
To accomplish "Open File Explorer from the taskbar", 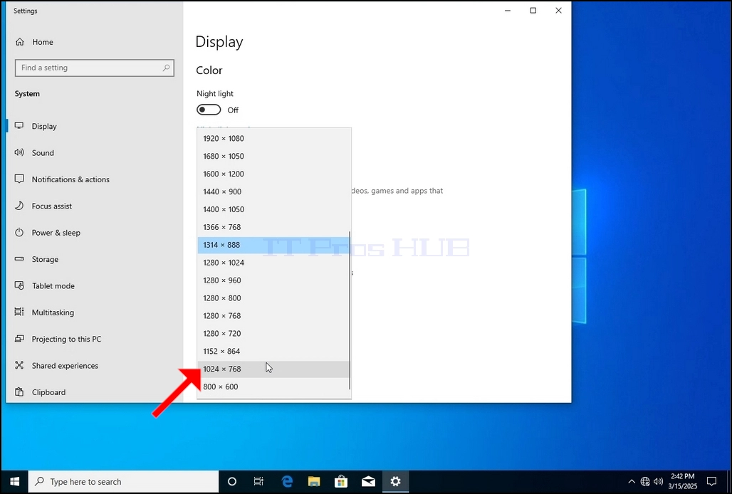I will click(x=314, y=481).
